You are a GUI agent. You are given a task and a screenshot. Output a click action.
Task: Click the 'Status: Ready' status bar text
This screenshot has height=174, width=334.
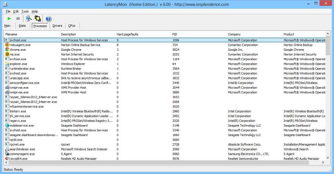13,169
